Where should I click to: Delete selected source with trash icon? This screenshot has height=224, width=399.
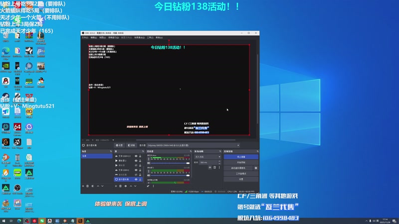click(121, 186)
